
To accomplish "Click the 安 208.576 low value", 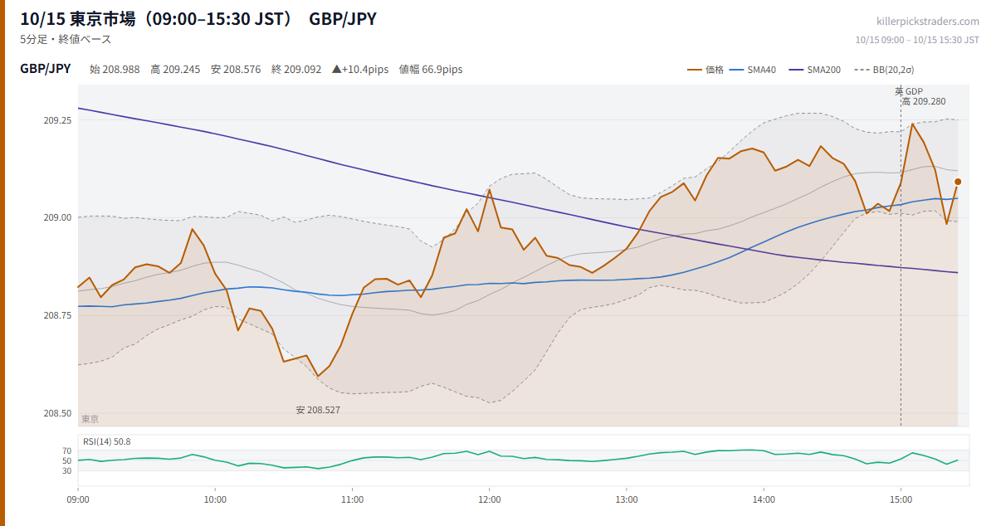I will coord(236,70).
